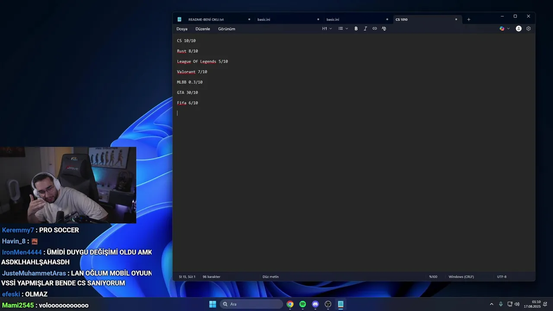The height and width of the screenshot is (311, 553).
Task: Toggle bold formatting in Notepad
Action: [356, 29]
